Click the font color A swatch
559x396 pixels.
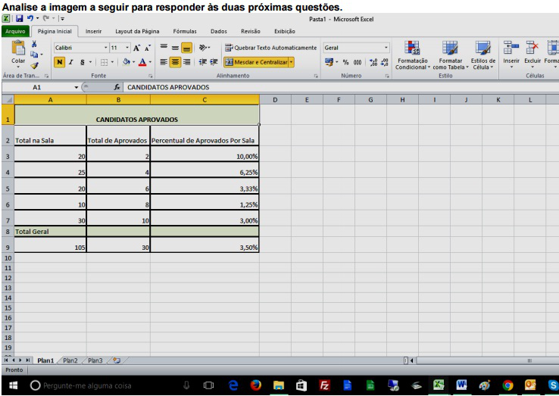[142, 61]
